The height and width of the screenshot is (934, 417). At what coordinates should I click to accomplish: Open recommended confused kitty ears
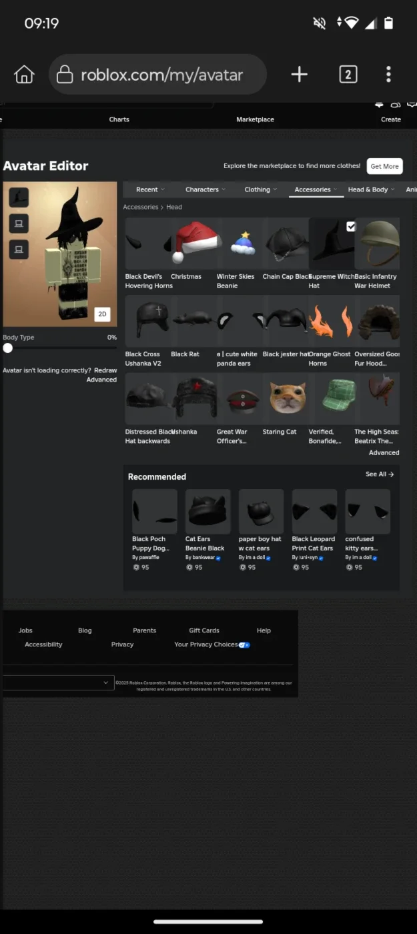point(368,512)
